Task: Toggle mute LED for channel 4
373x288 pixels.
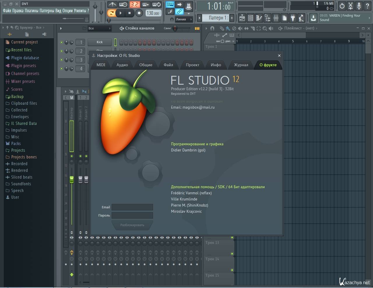Action: [x=61, y=69]
